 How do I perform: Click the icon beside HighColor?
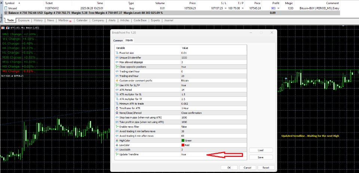pos(117,140)
